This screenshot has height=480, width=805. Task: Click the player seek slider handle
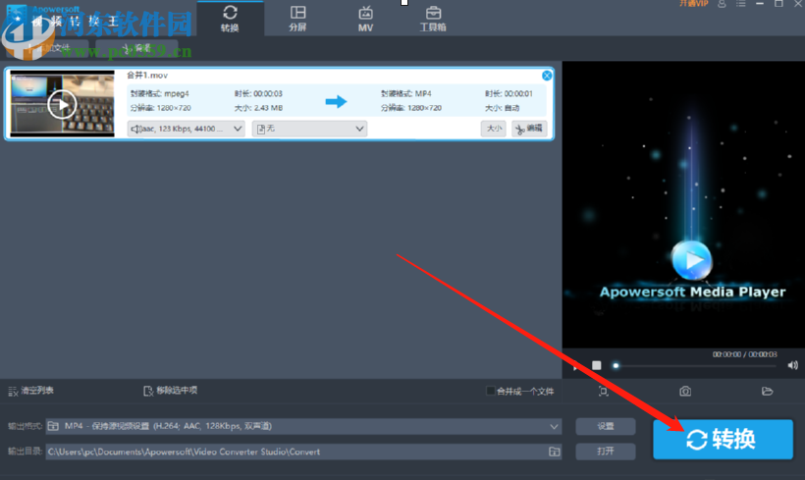click(616, 365)
